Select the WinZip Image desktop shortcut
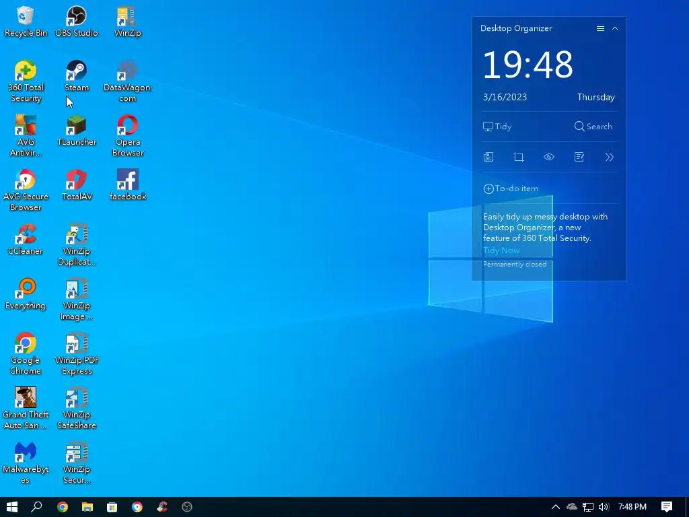Screen dimensions: 689x517 coord(77,300)
